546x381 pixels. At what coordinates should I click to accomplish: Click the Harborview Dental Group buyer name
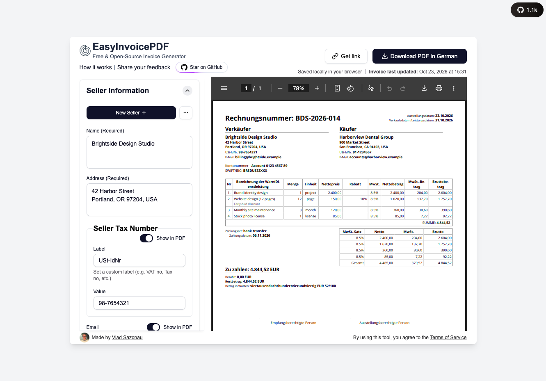click(366, 137)
